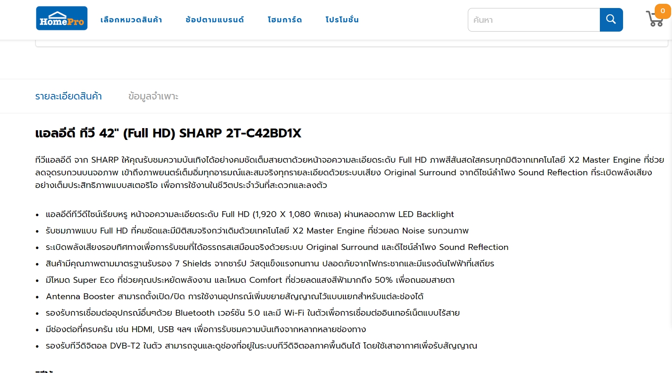The width and height of the screenshot is (672, 373).
Task: Click the search magnifier button
Action: pyautogui.click(x=611, y=19)
